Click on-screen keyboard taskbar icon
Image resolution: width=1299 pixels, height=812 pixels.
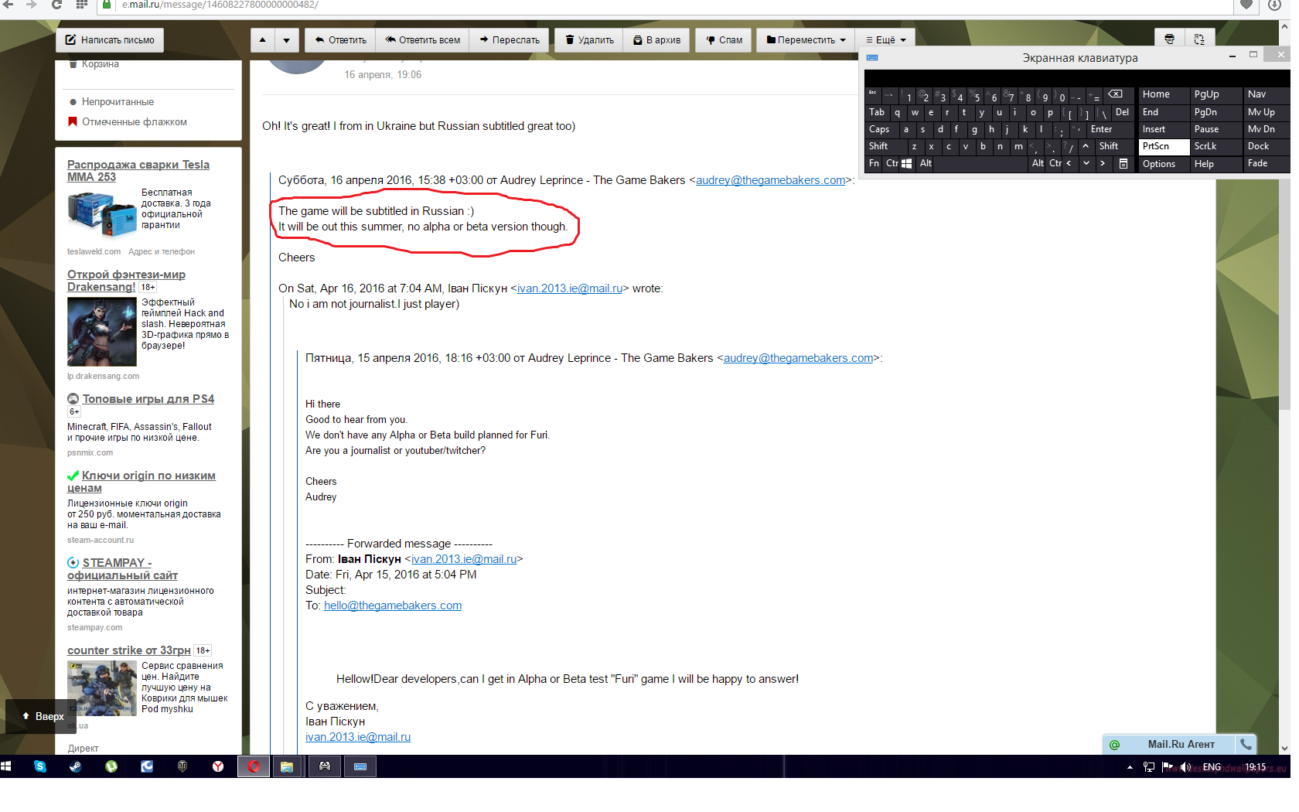tap(360, 766)
